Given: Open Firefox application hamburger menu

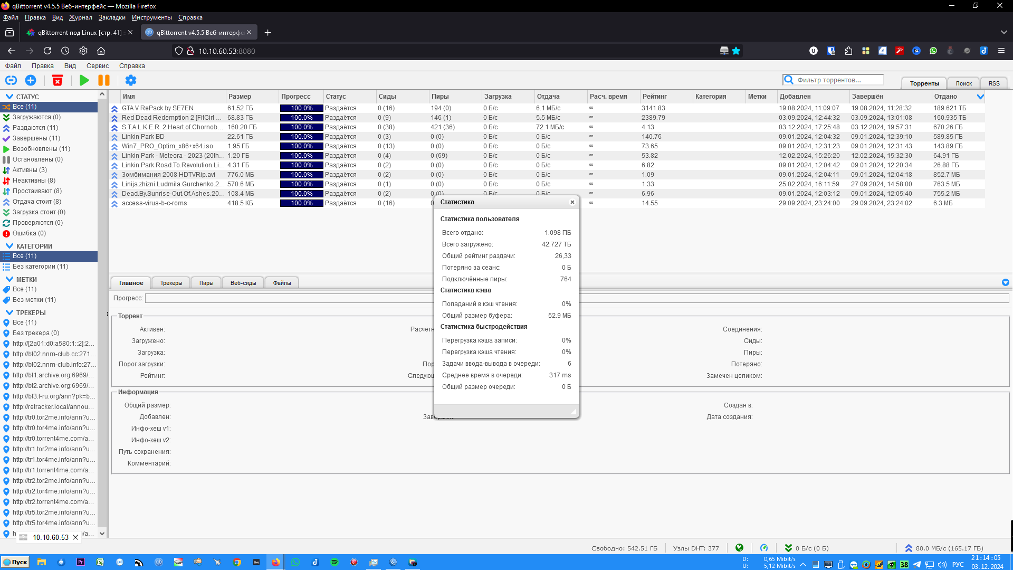Looking at the screenshot, I should tap(1001, 51).
